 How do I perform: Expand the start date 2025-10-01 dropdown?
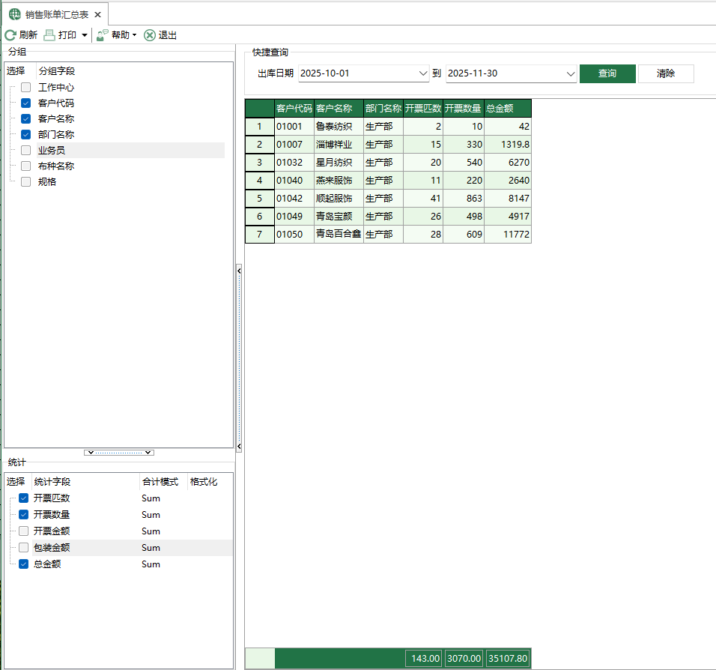pyautogui.click(x=423, y=73)
